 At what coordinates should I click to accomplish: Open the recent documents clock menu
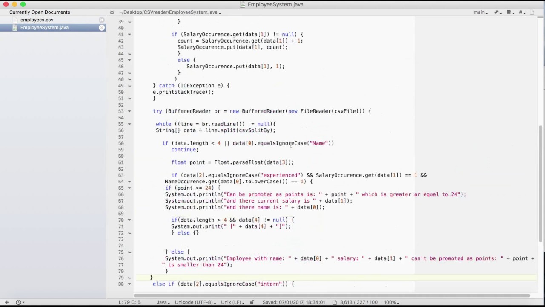click(x=20, y=302)
